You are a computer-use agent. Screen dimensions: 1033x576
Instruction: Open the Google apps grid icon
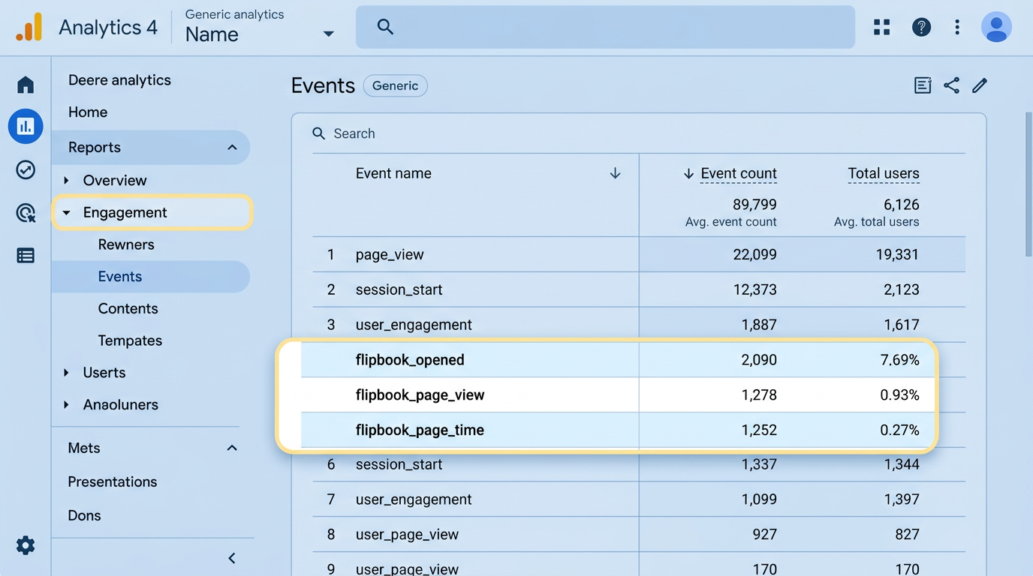pyautogui.click(x=881, y=26)
